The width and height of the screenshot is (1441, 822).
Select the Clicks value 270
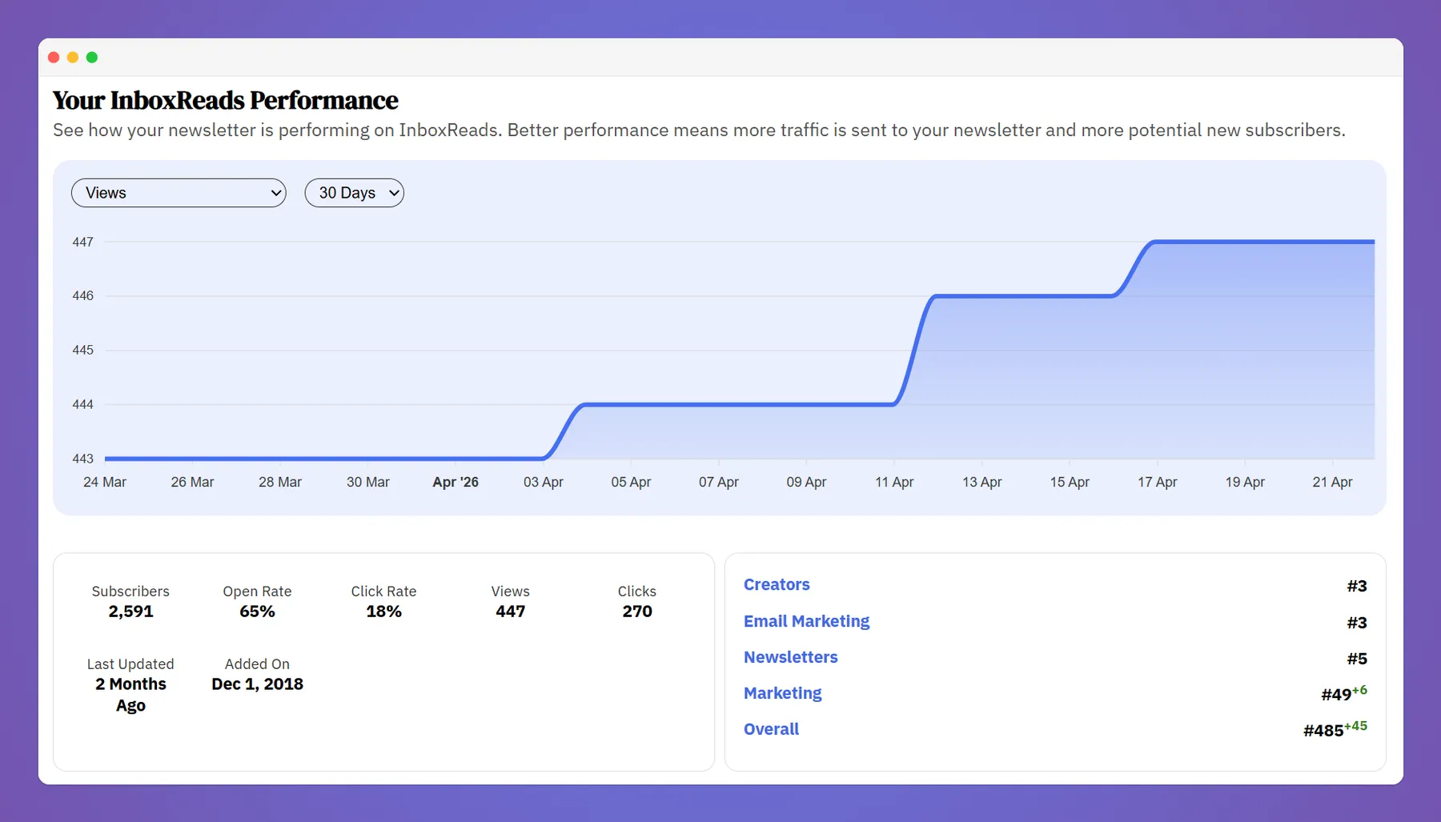tap(637, 611)
